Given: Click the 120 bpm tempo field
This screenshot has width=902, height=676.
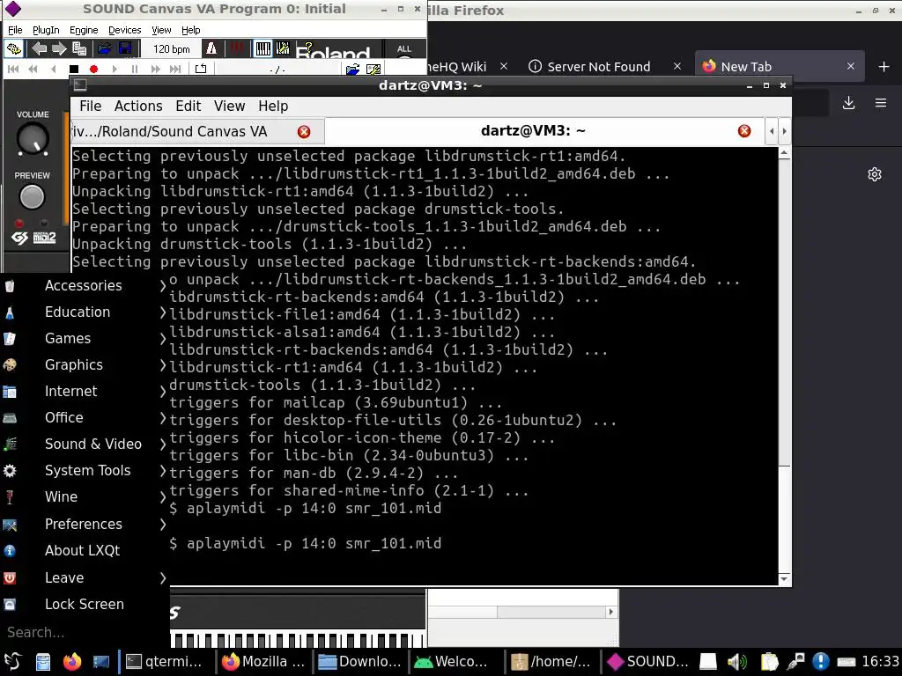Looking at the screenshot, I should point(172,49).
